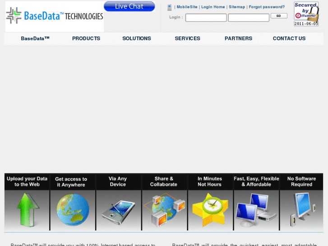Screen dimensions: 328x246
Task: Open the MobileSite link
Action: (187, 7)
